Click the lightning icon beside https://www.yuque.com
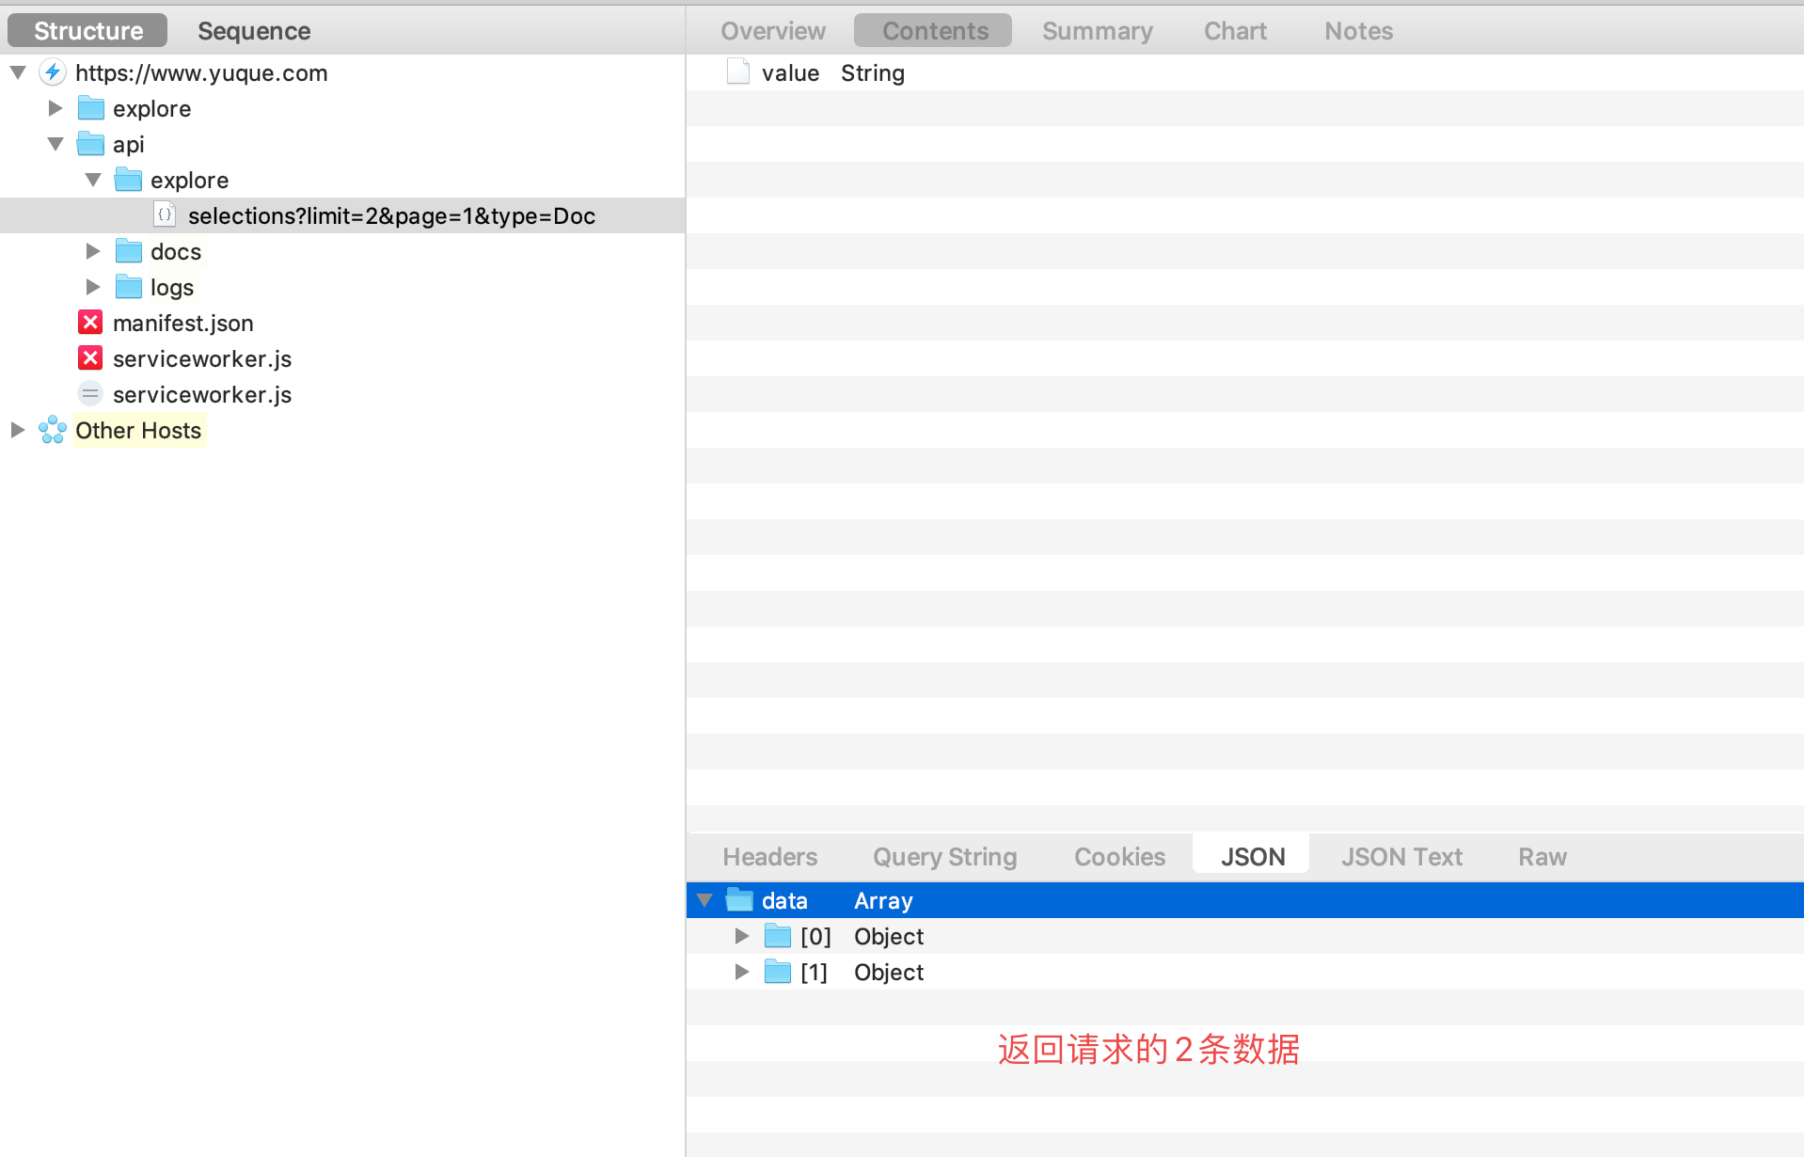1804x1157 pixels. pos(53,72)
